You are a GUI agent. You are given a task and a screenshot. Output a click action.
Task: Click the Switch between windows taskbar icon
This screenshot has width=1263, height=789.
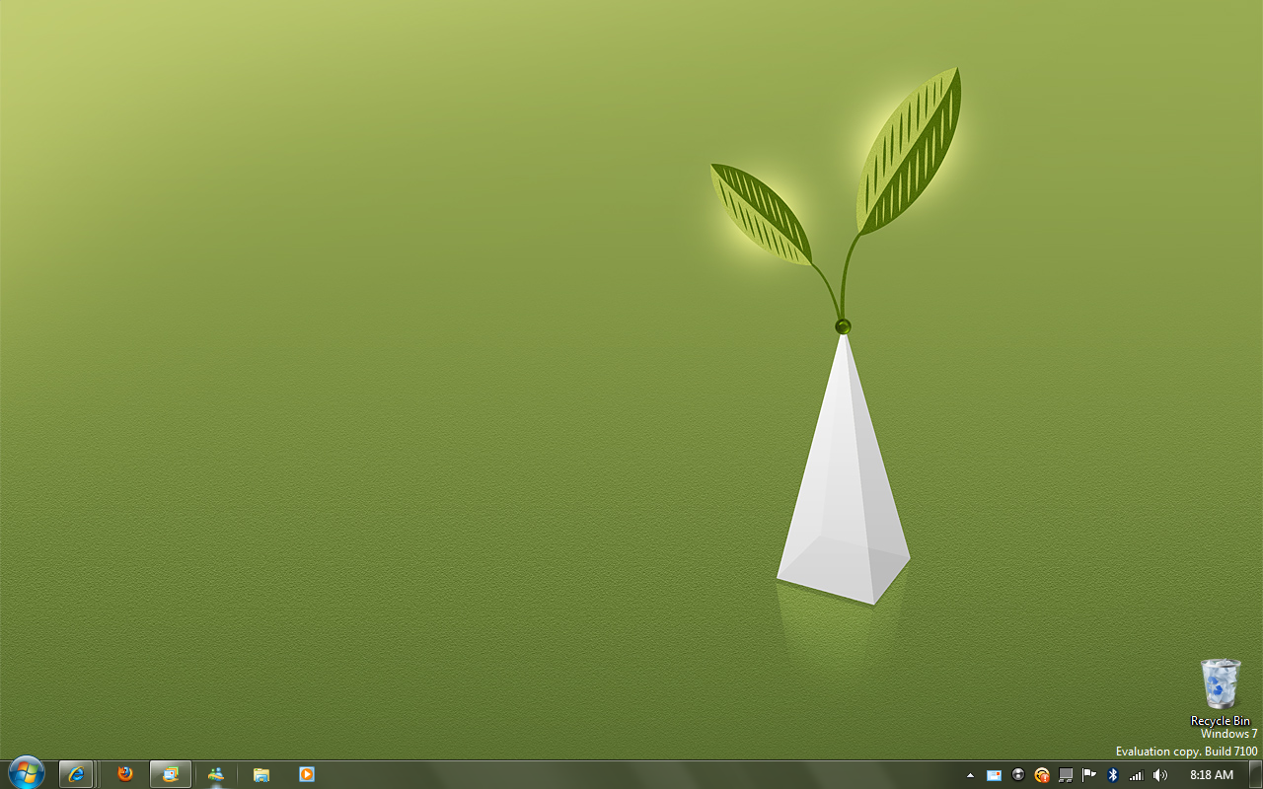point(171,774)
